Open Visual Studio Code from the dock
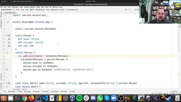The height and width of the screenshot is (102, 181). pos(45,98)
